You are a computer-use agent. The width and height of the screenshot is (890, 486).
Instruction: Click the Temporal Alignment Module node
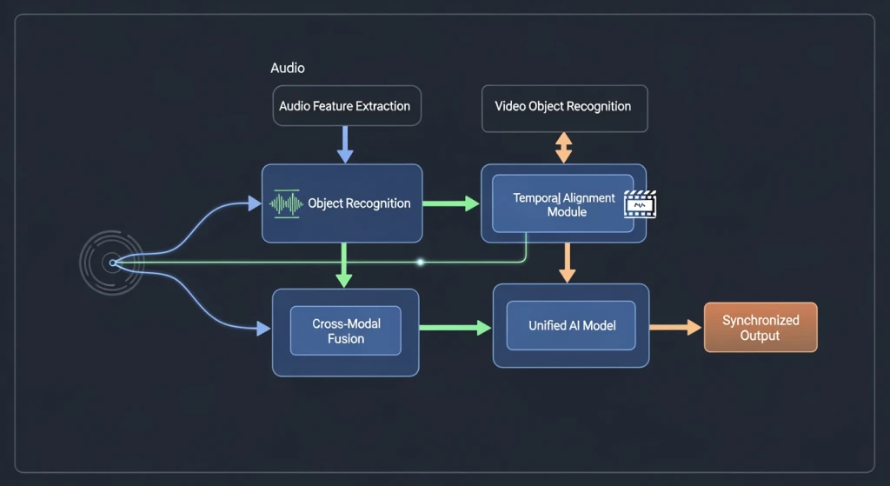[x=563, y=203]
